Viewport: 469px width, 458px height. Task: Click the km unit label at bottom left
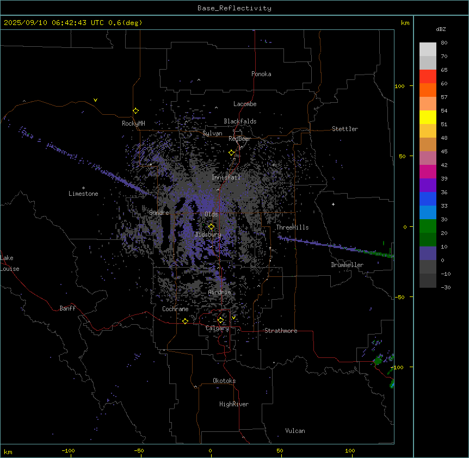8,452
